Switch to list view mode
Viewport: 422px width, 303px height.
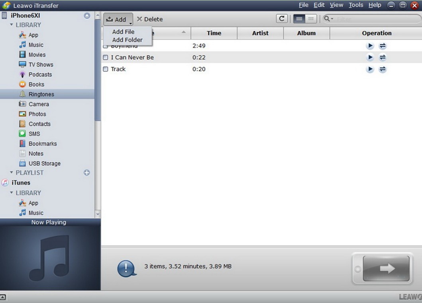(x=298, y=19)
